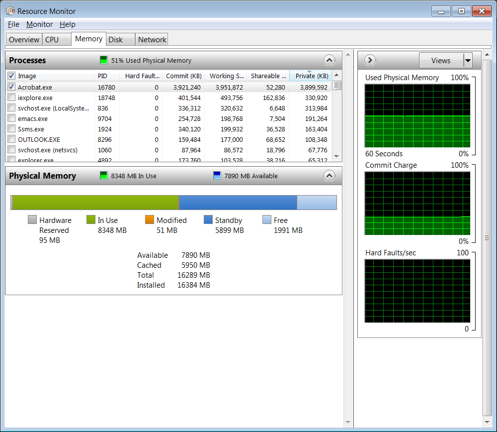Click the Ssms.exe PID 1924

104,129
